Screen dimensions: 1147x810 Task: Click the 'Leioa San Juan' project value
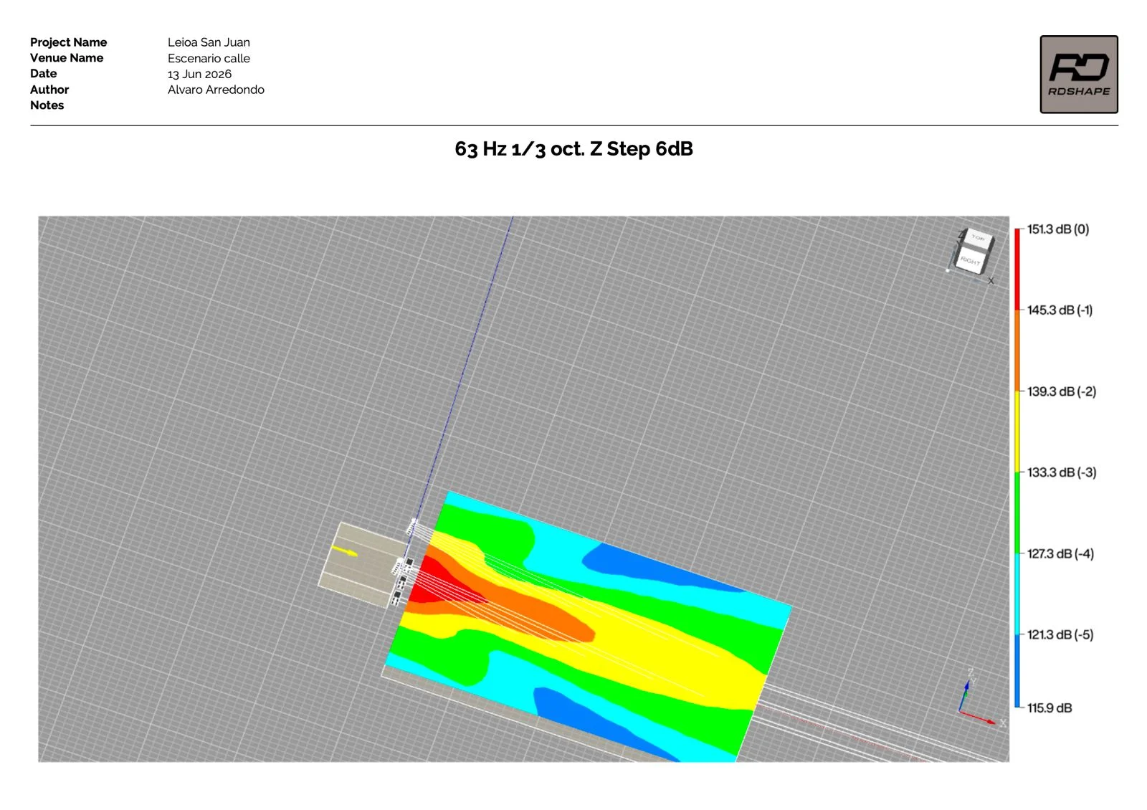pos(209,42)
